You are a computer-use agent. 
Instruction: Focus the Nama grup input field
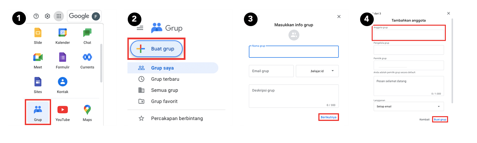point(294,51)
